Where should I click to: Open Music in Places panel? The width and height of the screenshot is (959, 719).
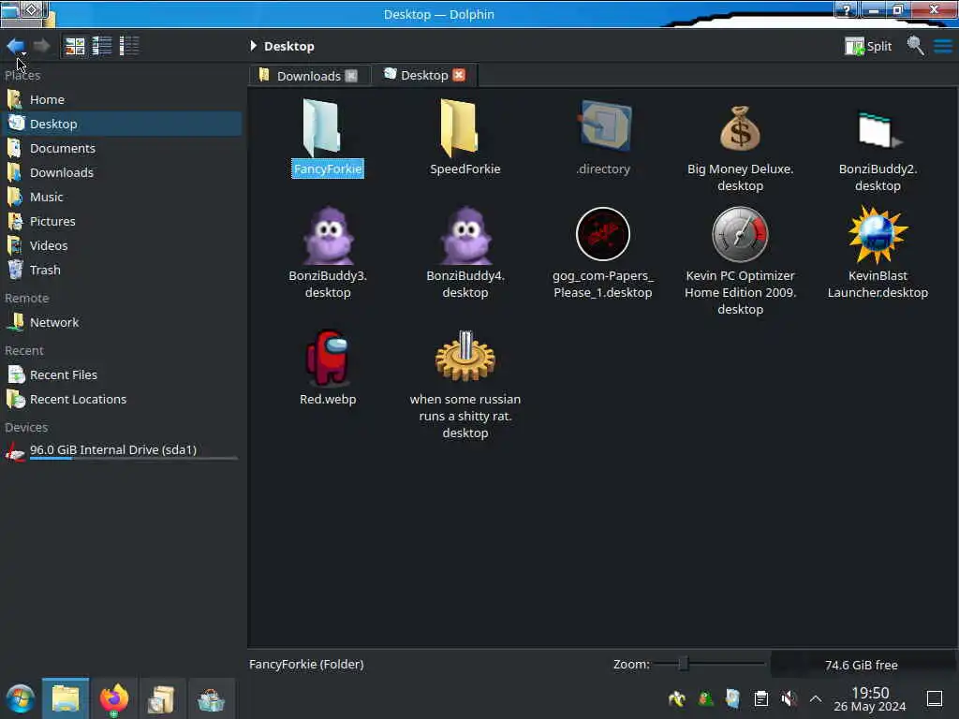(122, 197)
